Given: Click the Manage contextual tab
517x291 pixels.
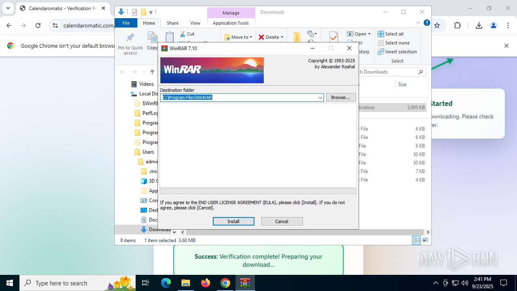Looking at the screenshot, I should point(231,13).
